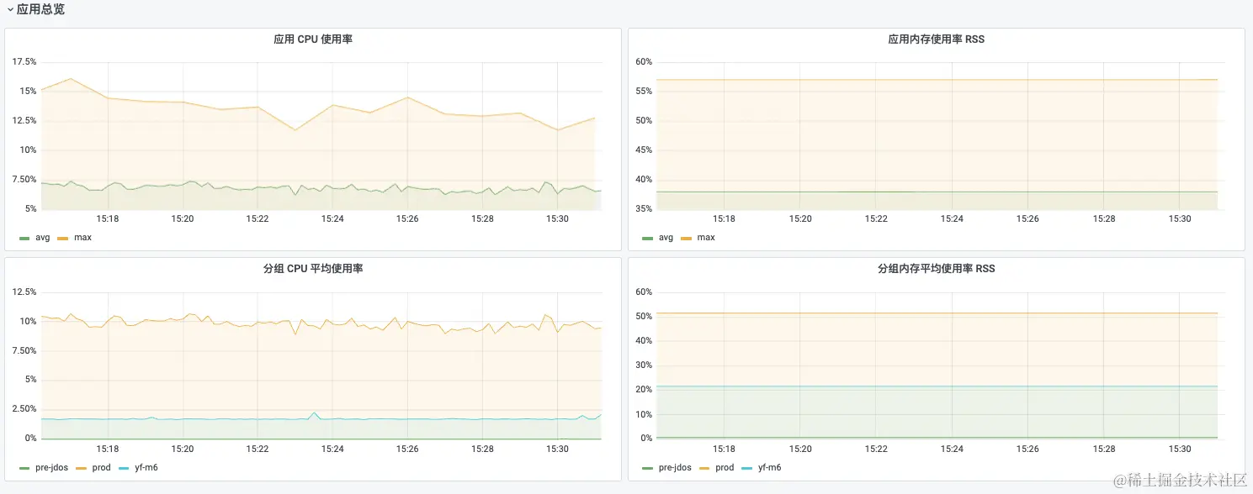Click 12.5% axis label in 分组 CPU 平均使用率

point(24,292)
